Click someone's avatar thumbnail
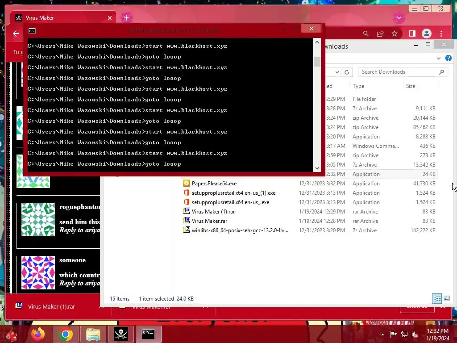Viewport: 457px width, 343px height. [x=38, y=273]
